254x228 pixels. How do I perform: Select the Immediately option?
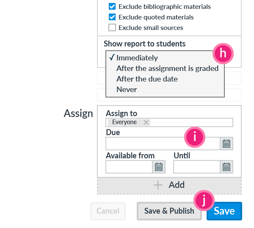coord(137,58)
